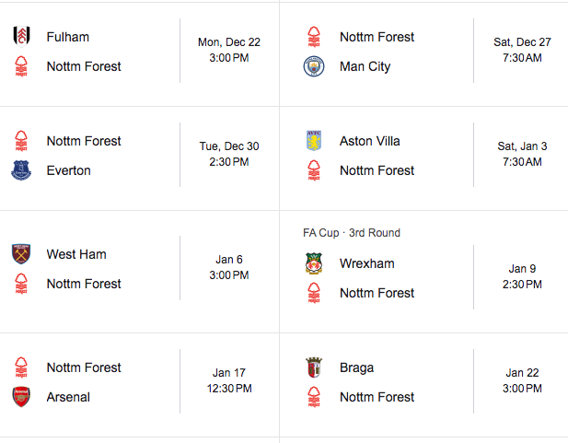Click the Everton club crest
This screenshot has width=568, height=443.
pos(21,170)
